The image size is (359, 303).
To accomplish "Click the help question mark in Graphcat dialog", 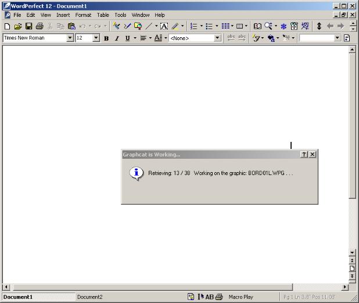I will (x=304, y=154).
